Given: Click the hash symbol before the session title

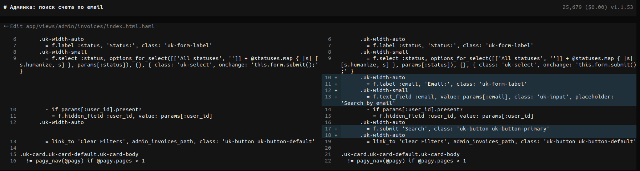Looking at the screenshot, I should coord(5,7).
